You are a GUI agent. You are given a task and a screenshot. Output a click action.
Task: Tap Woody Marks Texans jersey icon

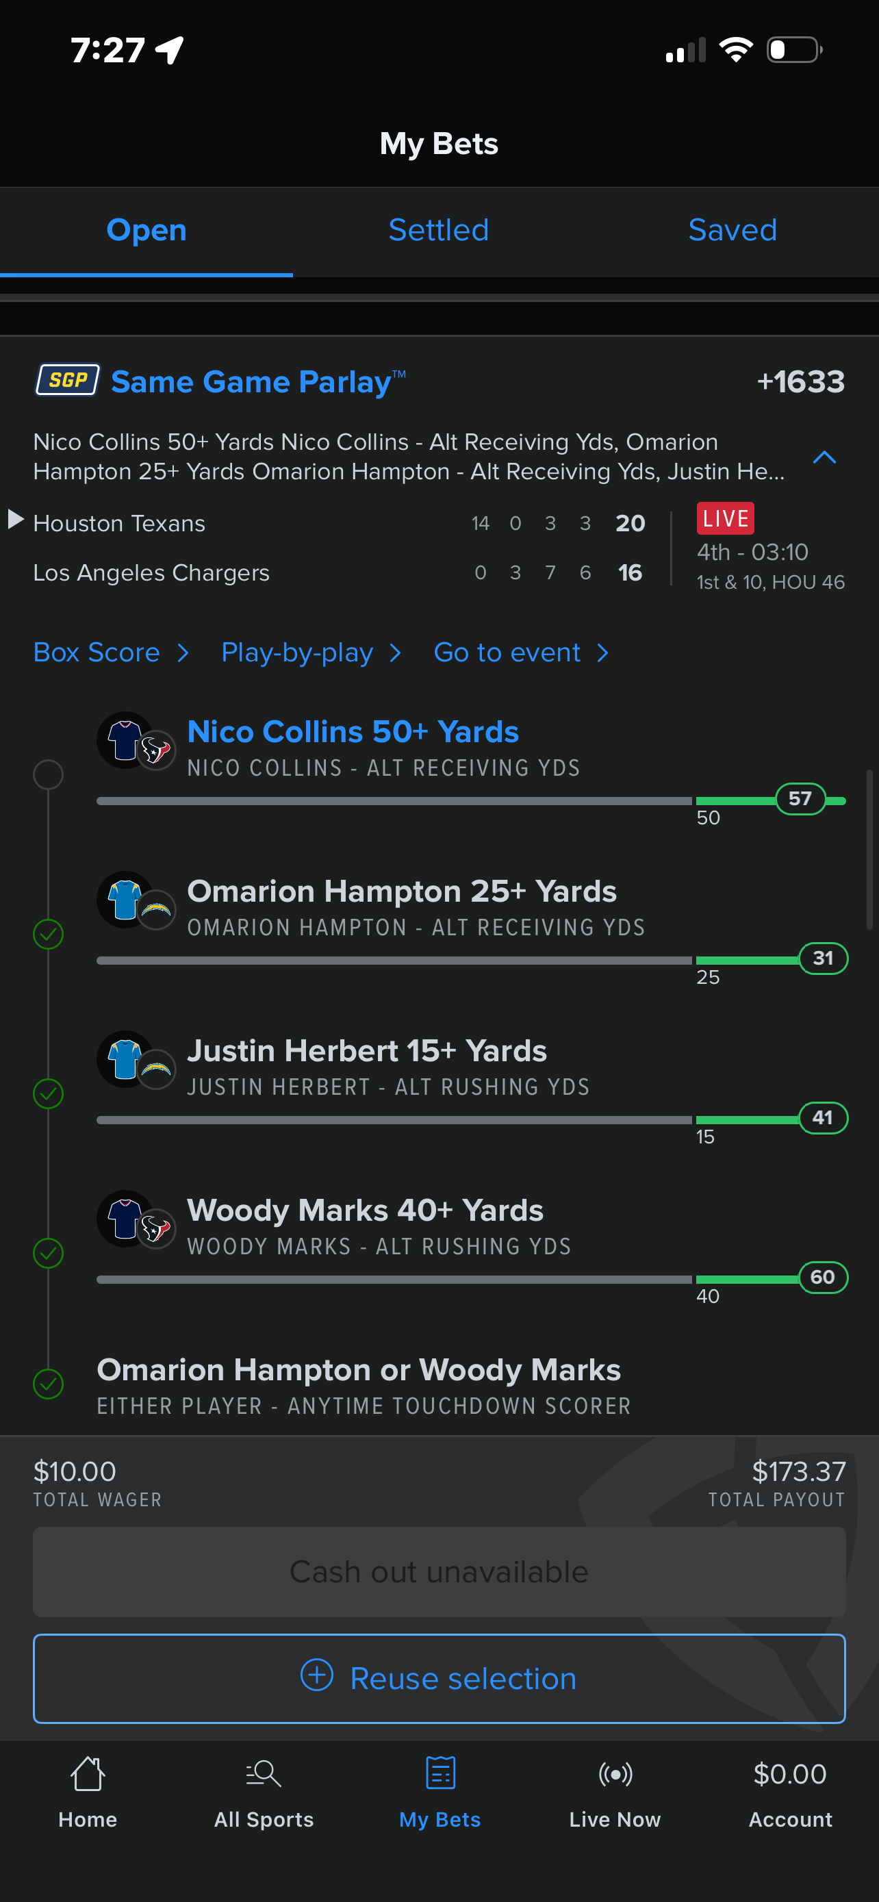[x=125, y=1218]
